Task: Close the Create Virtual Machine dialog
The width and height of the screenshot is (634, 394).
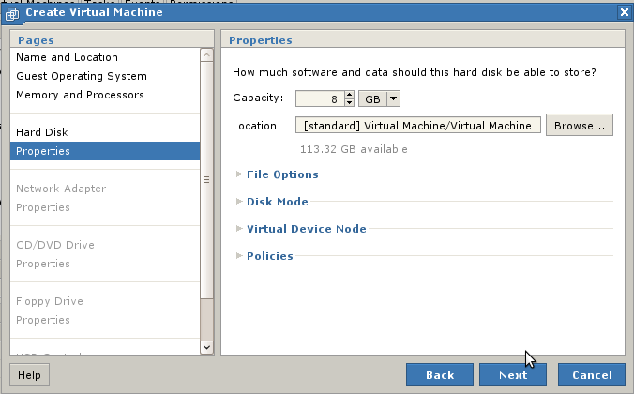Action: (x=624, y=12)
